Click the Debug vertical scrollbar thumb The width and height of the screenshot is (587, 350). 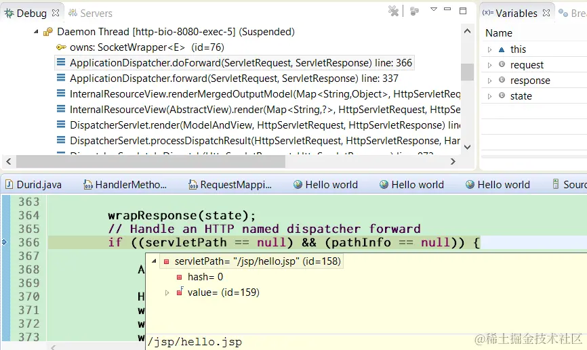tap(467, 72)
